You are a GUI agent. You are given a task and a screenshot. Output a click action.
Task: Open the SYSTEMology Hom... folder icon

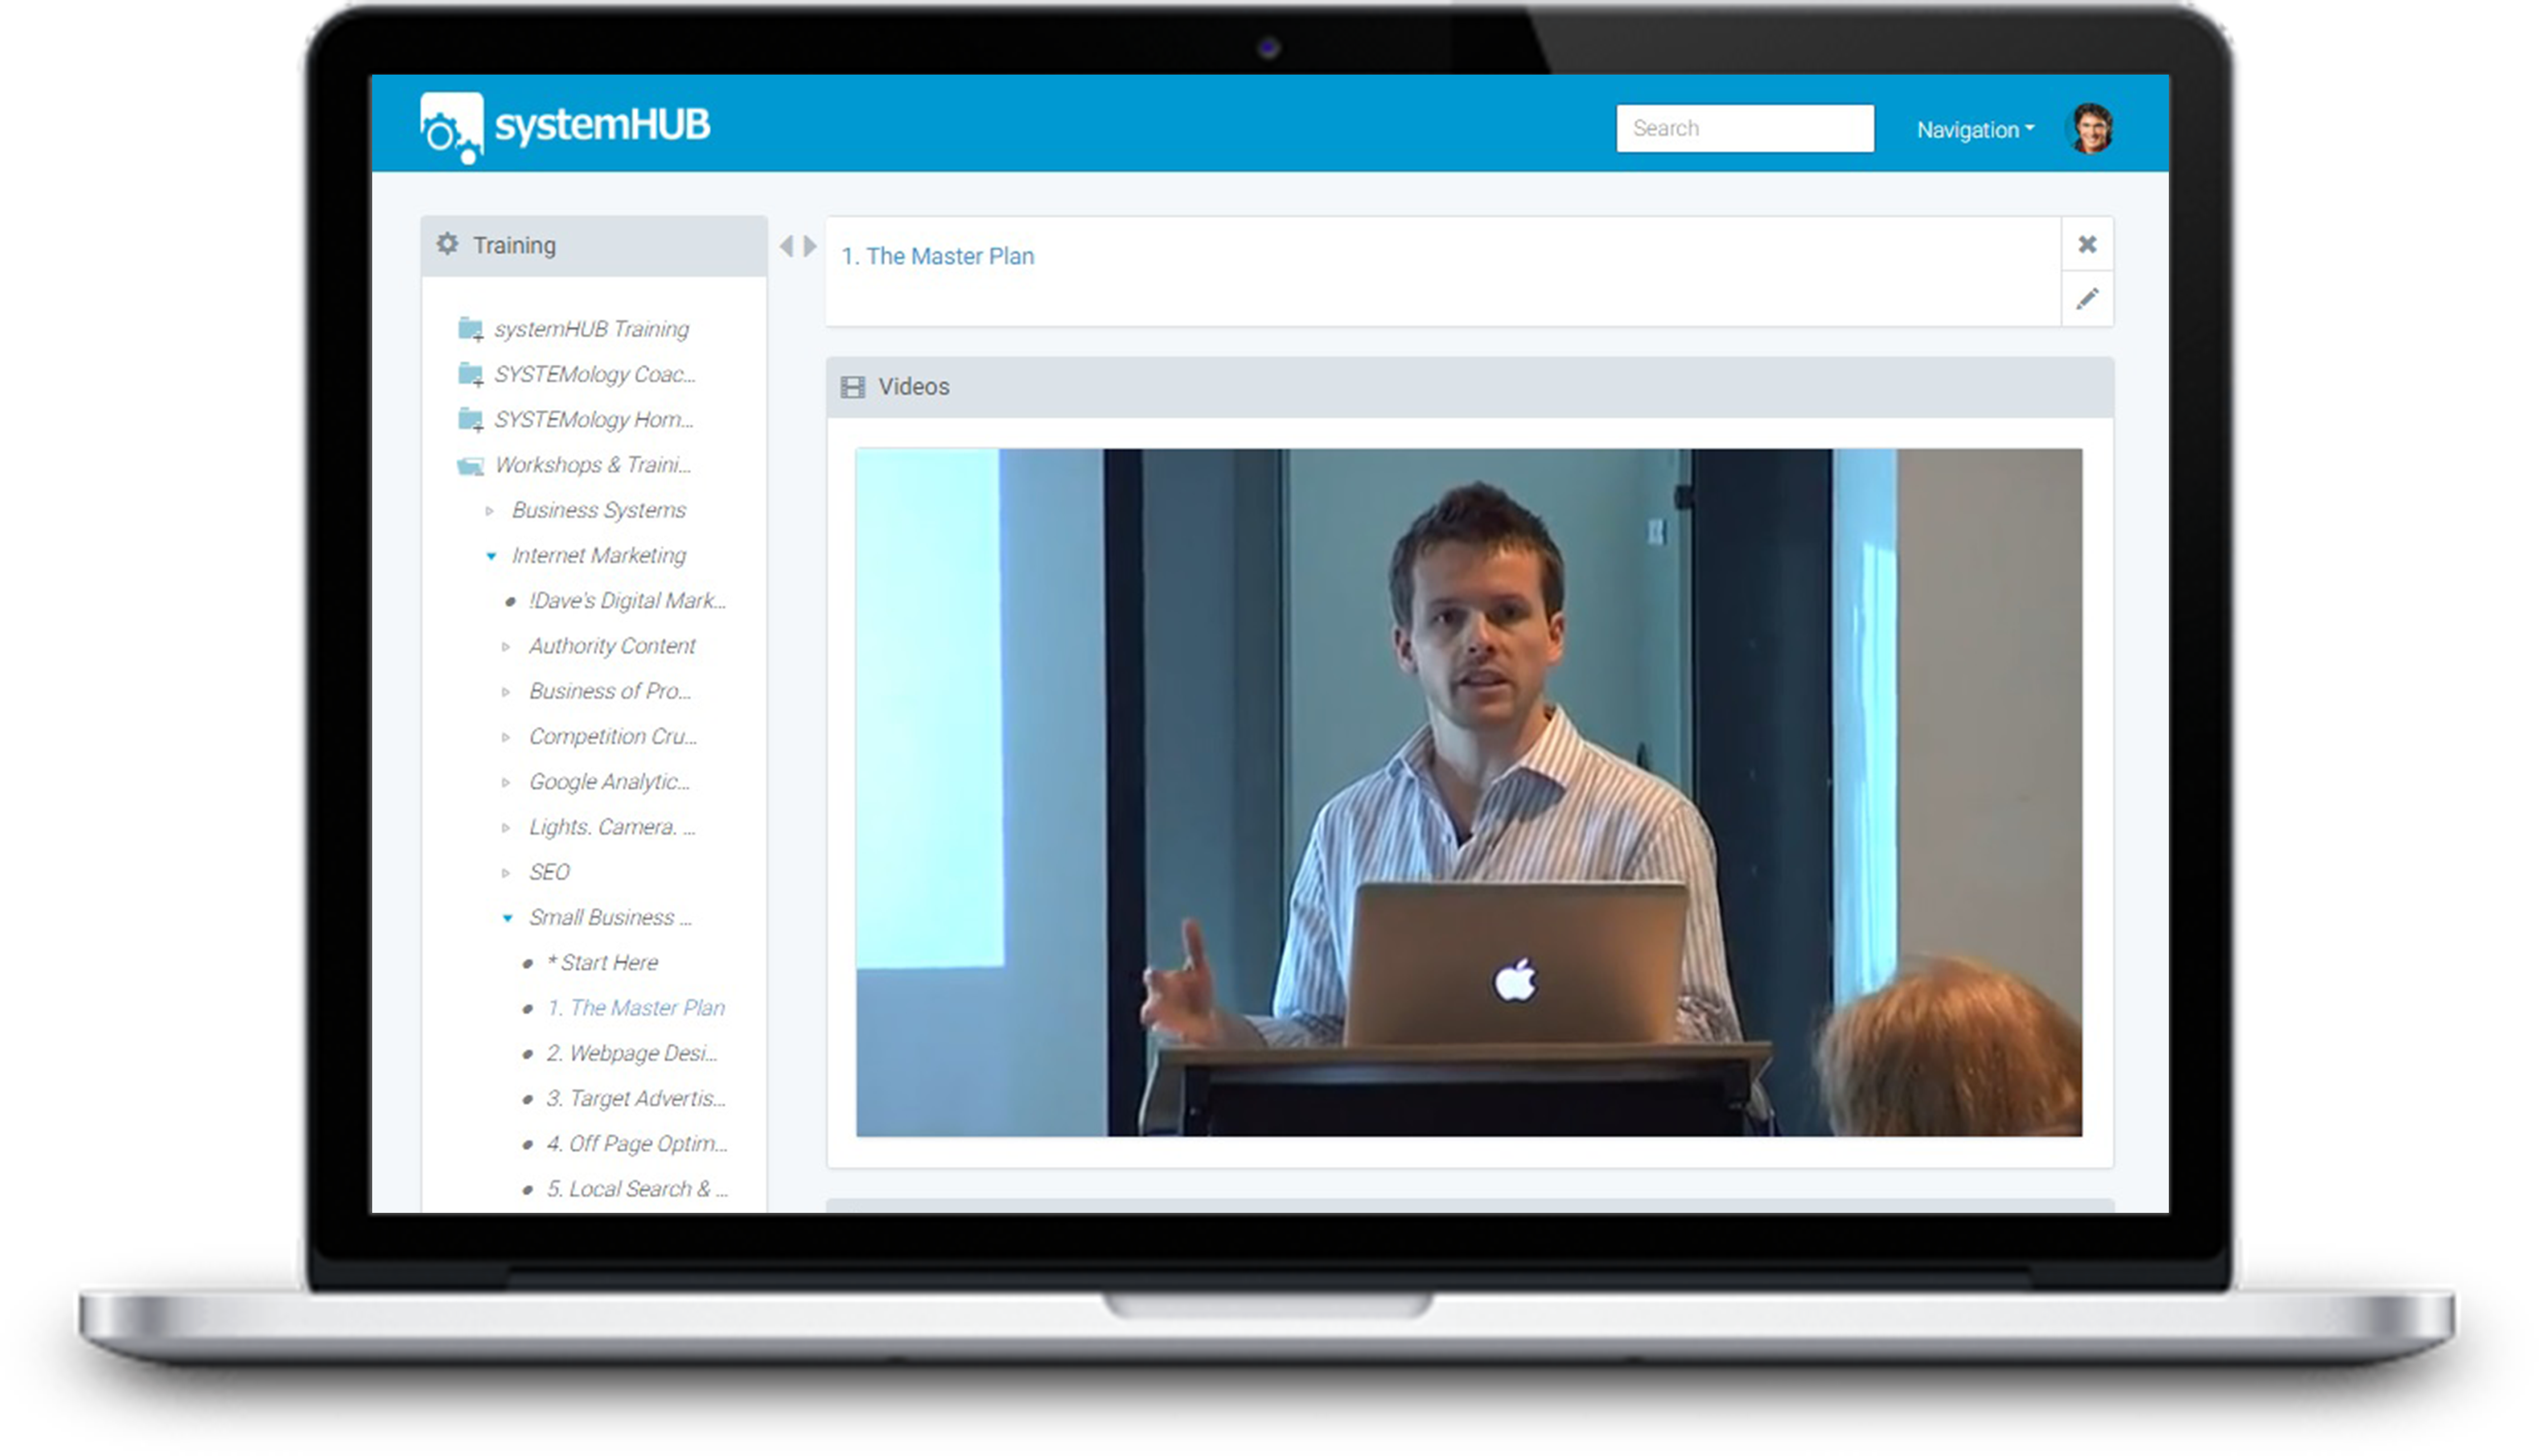(469, 419)
